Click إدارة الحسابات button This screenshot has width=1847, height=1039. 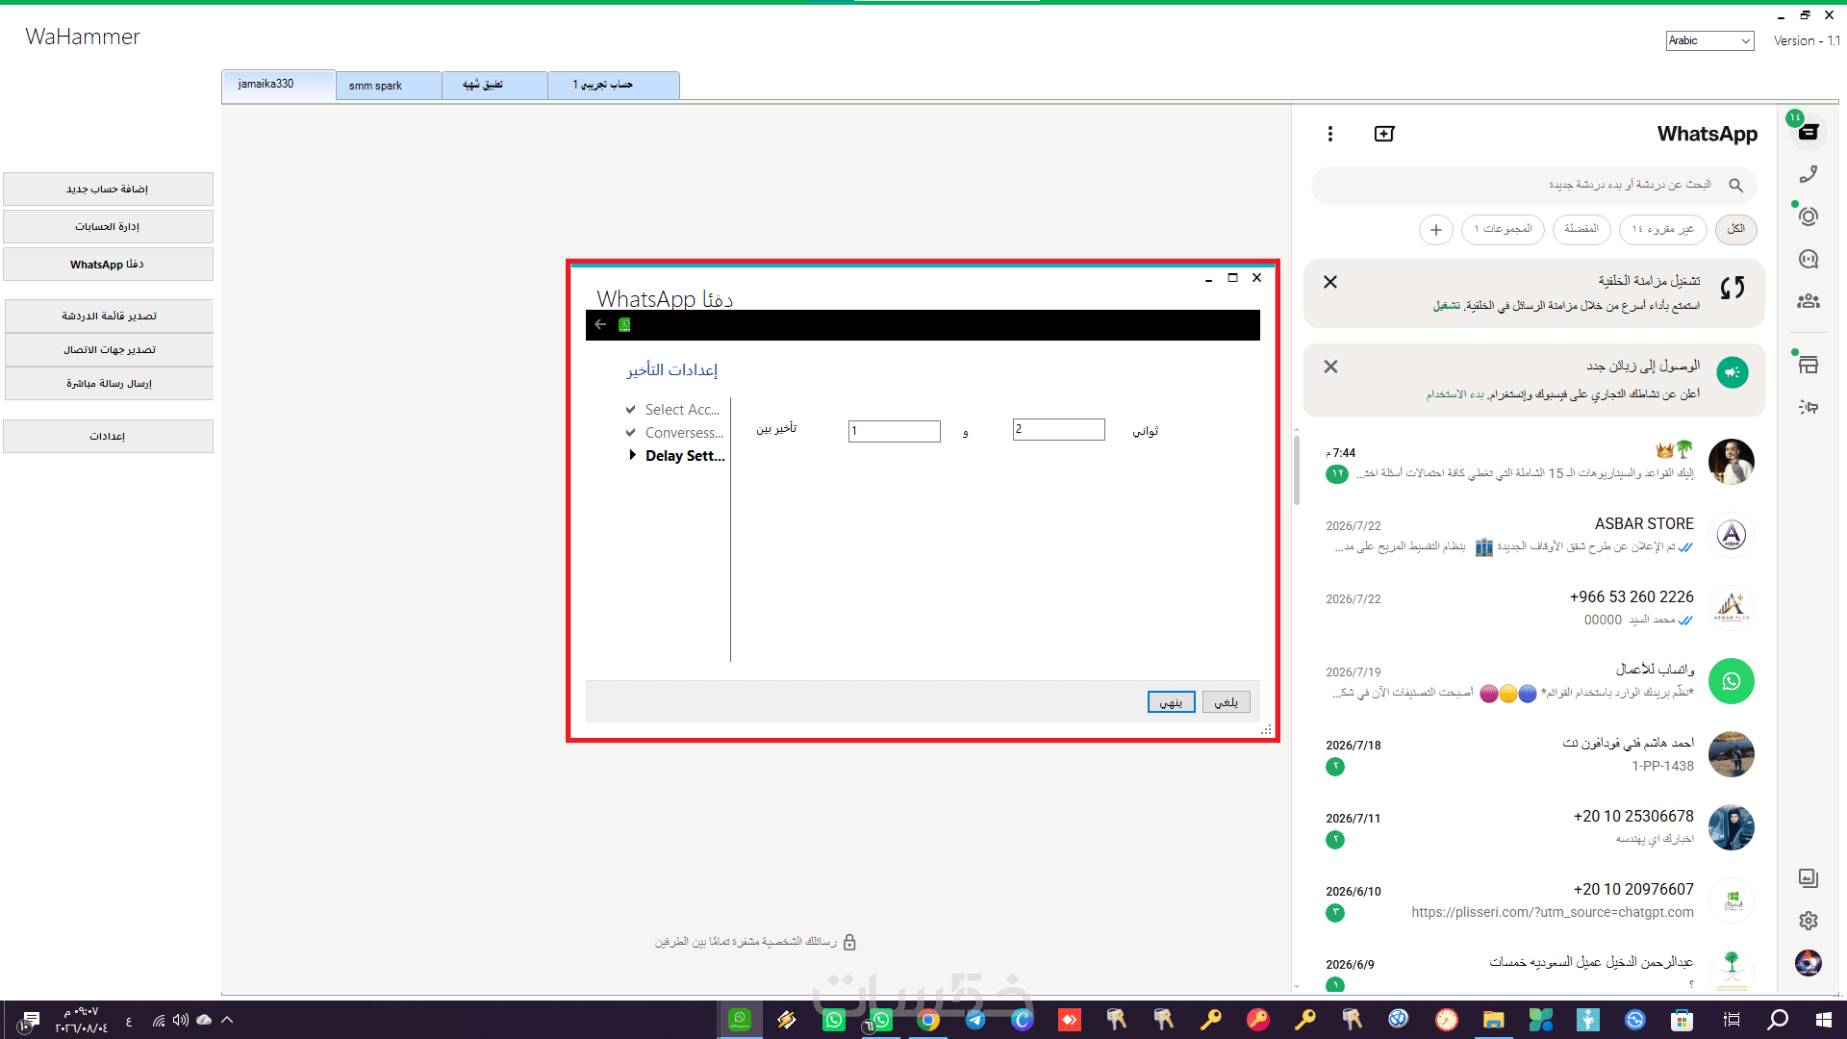point(108,227)
